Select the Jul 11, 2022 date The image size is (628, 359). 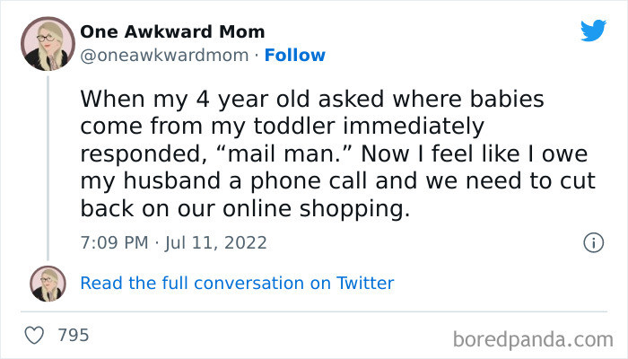coord(215,242)
